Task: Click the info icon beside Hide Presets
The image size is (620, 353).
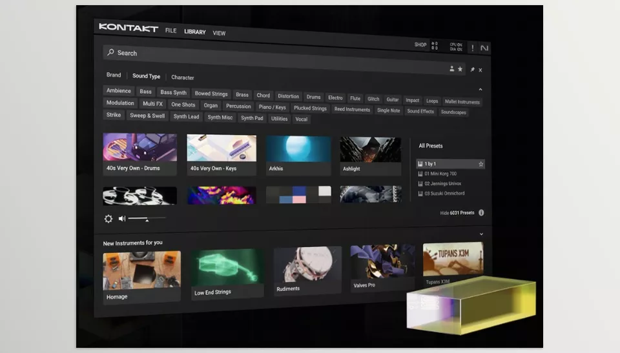Action: click(x=481, y=213)
